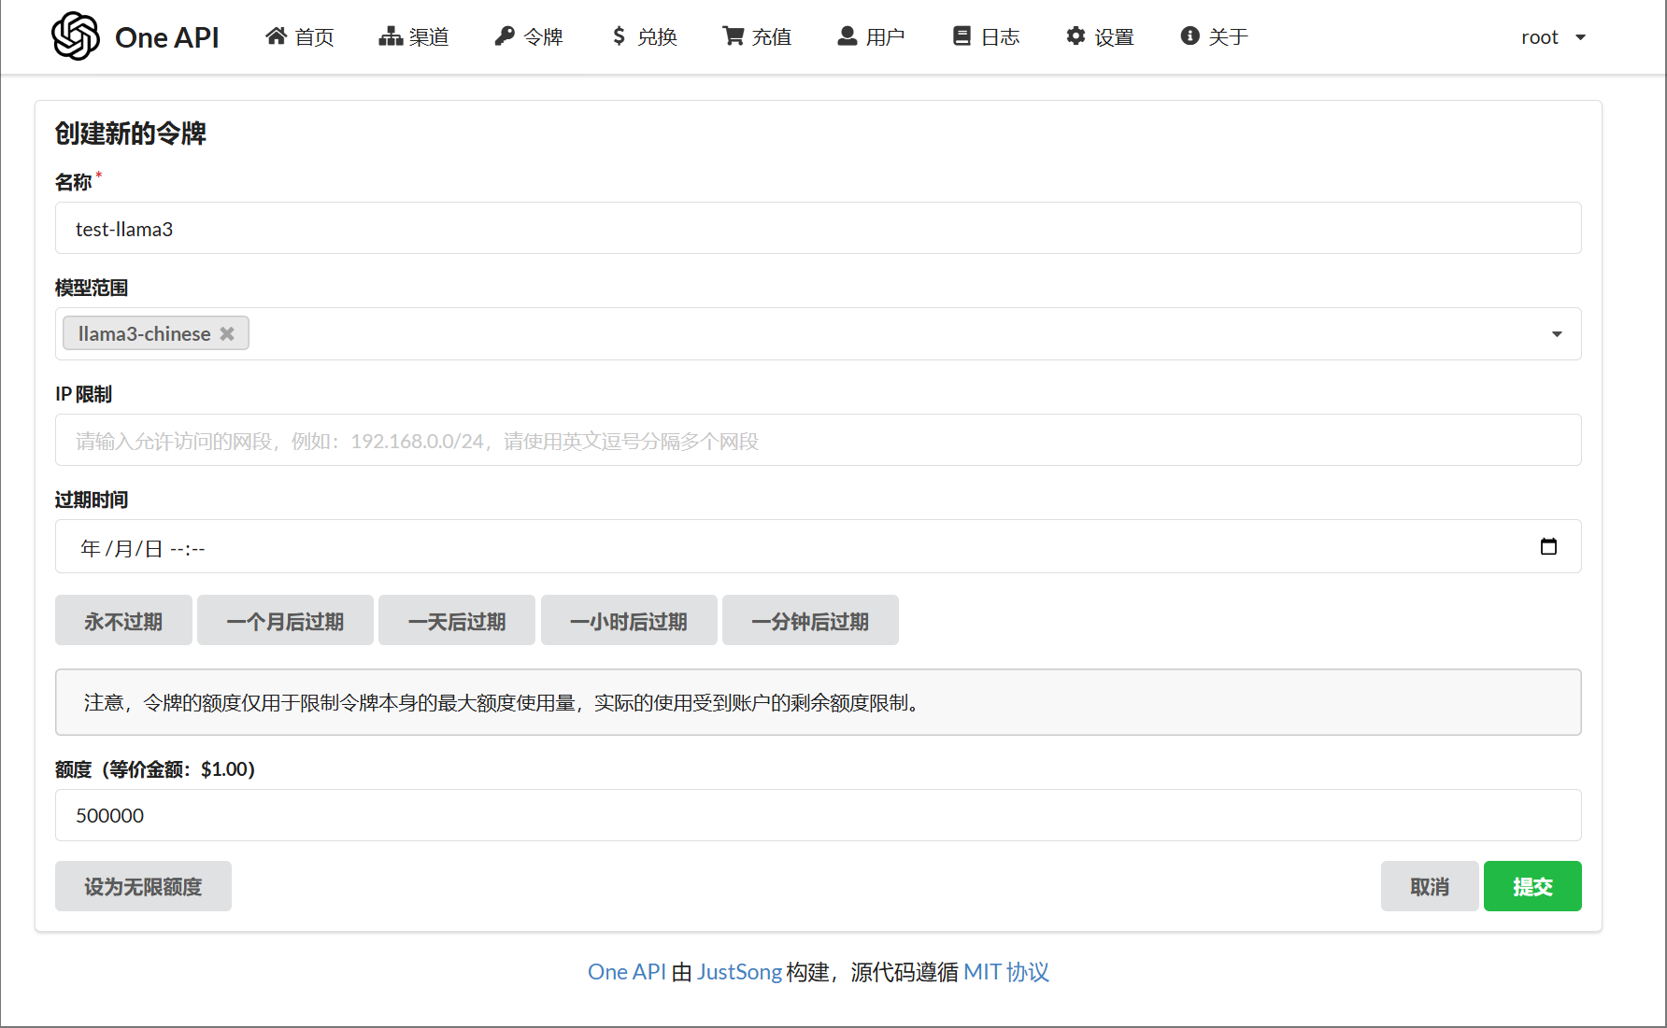Click the book icon for 日志
The width and height of the screenshot is (1667, 1028).
(x=962, y=36)
